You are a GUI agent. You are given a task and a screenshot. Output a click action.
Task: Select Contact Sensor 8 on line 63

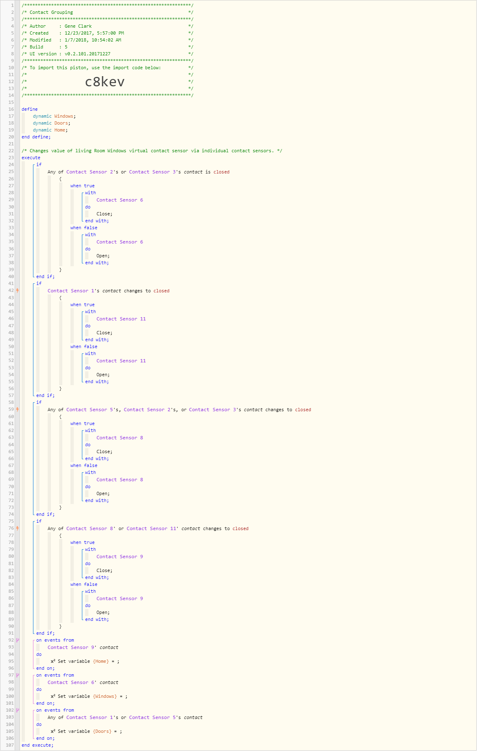[120, 438]
